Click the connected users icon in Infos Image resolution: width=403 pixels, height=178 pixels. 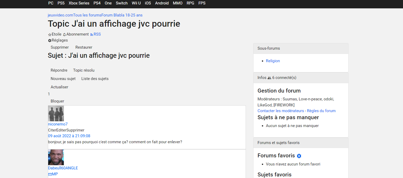[269, 78]
